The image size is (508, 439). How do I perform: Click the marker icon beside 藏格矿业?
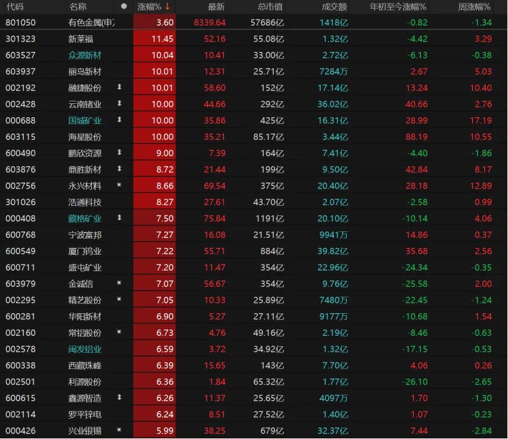coord(119,218)
